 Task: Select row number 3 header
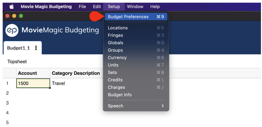click(x=7, y=103)
